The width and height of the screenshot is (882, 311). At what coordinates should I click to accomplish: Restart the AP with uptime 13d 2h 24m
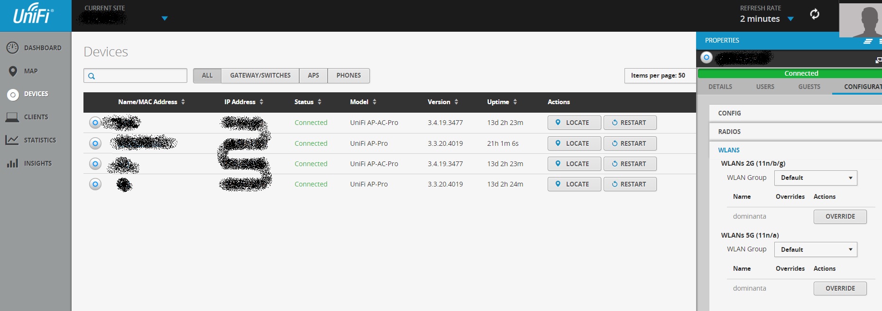[x=630, y=184]
